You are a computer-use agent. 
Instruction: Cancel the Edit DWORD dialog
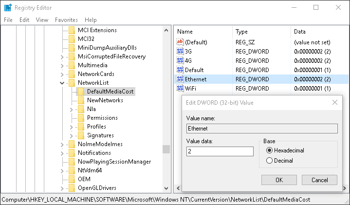point(320,180)
